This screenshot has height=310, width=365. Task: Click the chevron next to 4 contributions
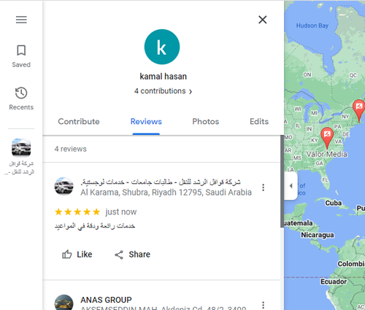point(191,91)
